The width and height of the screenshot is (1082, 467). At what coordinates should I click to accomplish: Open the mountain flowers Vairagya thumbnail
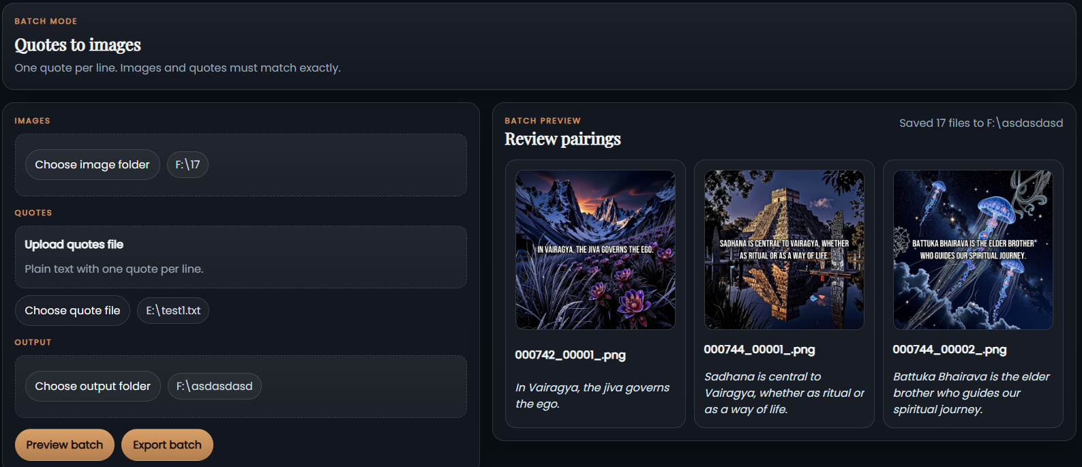595,250
